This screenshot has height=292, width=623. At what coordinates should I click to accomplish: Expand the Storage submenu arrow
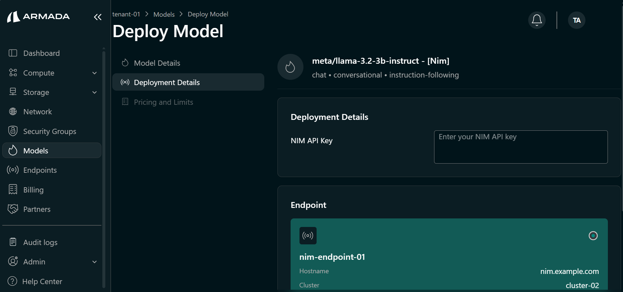(x=95, y=92)
